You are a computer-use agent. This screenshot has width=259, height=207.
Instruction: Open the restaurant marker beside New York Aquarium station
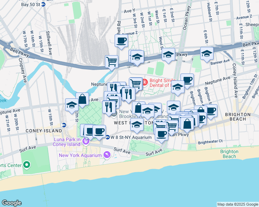pyautogui.click(x=109, y=108)
